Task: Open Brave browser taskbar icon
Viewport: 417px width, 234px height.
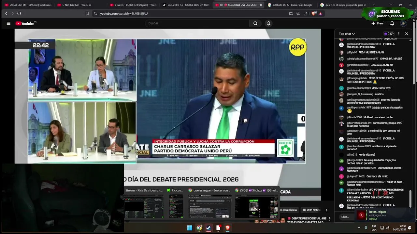Action: coord(228,228)
